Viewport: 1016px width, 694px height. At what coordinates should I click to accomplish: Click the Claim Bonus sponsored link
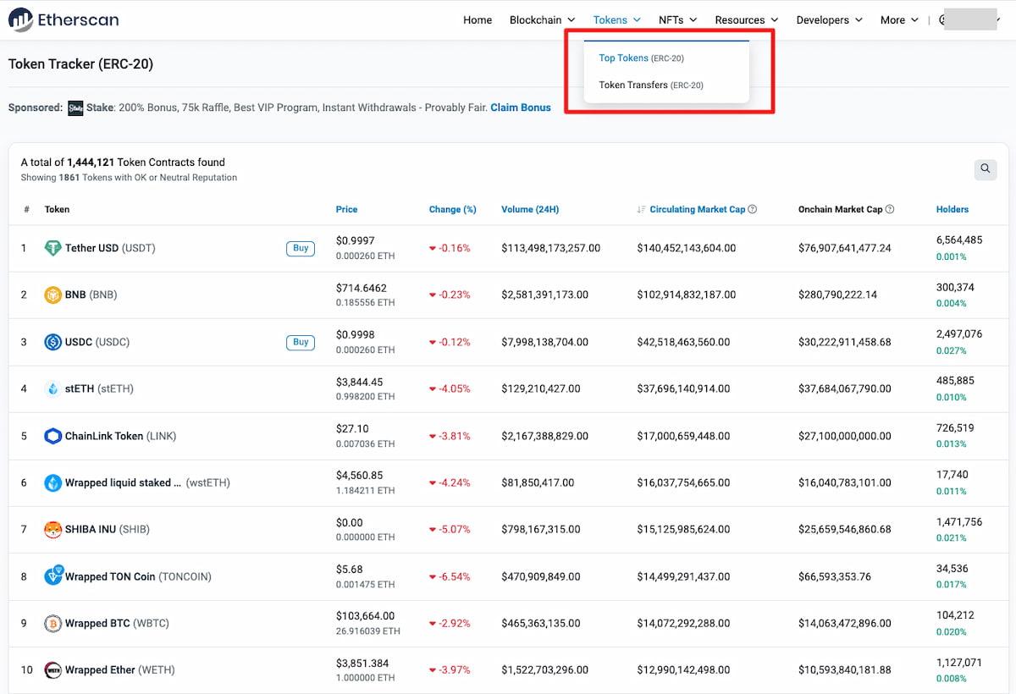click(x=521, y=107)
